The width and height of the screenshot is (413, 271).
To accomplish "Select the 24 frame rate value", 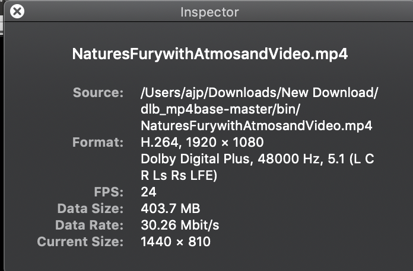I will (148, 192).
